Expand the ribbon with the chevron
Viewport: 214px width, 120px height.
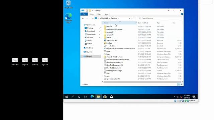click(x=179, y=14)
